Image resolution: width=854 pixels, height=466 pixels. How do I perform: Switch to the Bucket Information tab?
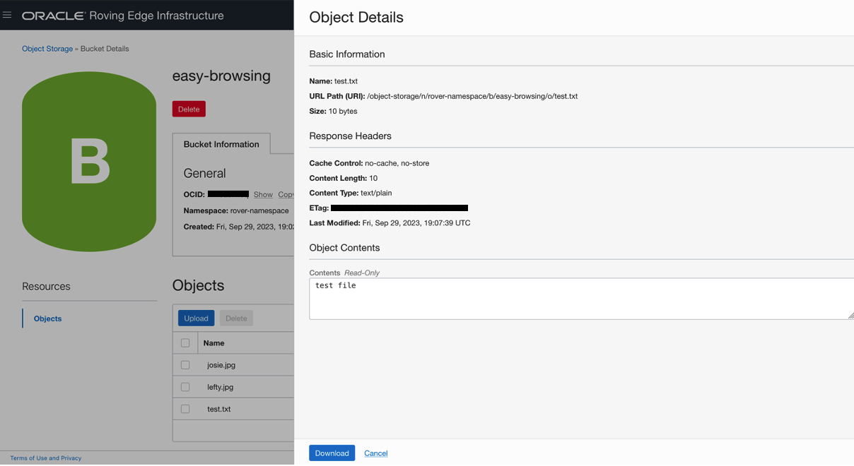(221, 144)
